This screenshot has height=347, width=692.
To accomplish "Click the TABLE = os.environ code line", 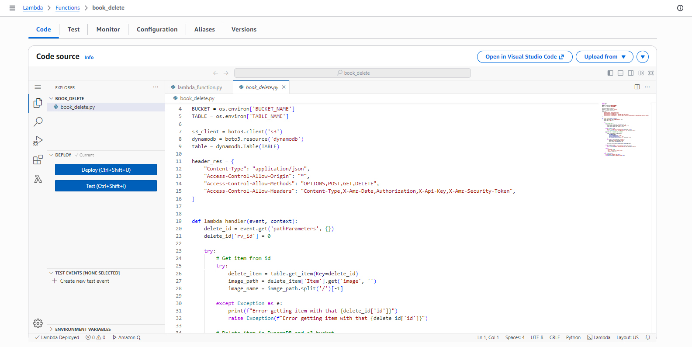I will [x=240, y=116].
